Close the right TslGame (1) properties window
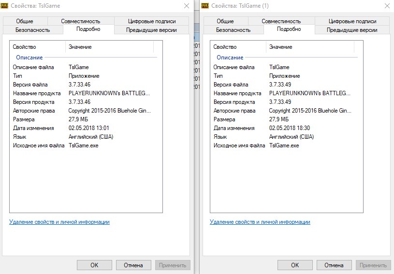394x274 pixels. click(x=387, y=6)
